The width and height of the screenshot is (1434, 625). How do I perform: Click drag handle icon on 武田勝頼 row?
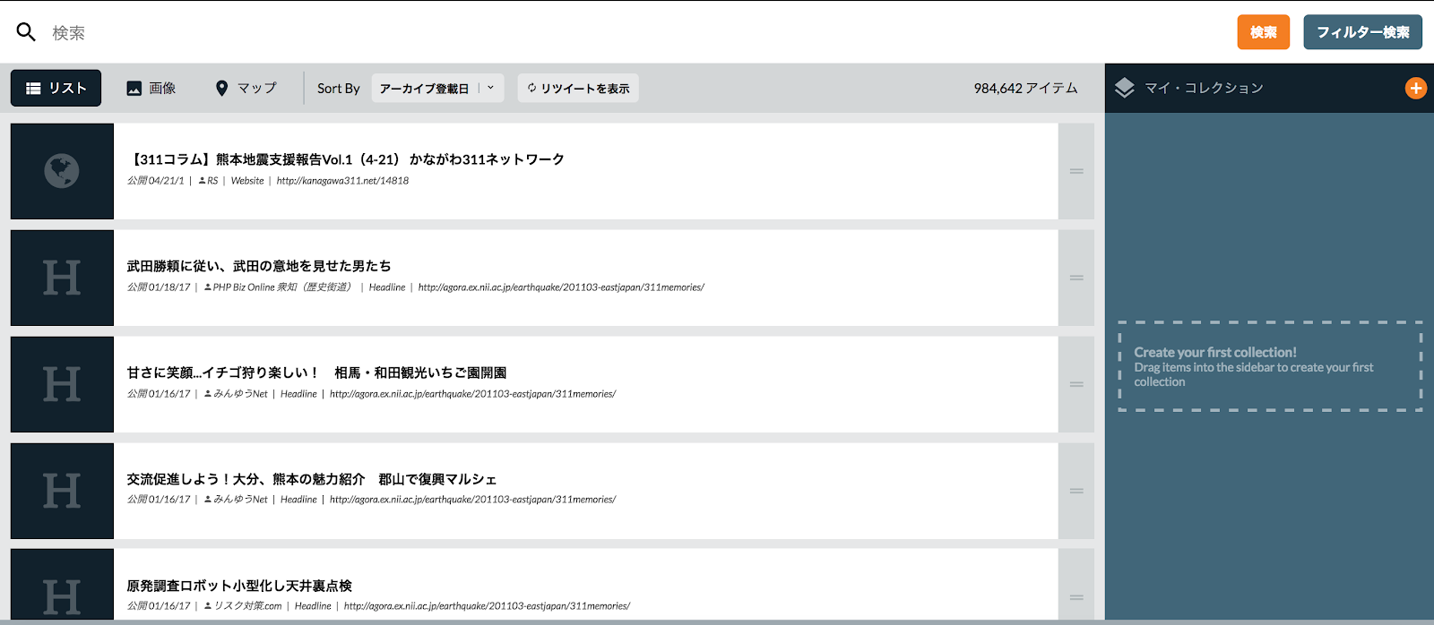tap(1076, 278)
